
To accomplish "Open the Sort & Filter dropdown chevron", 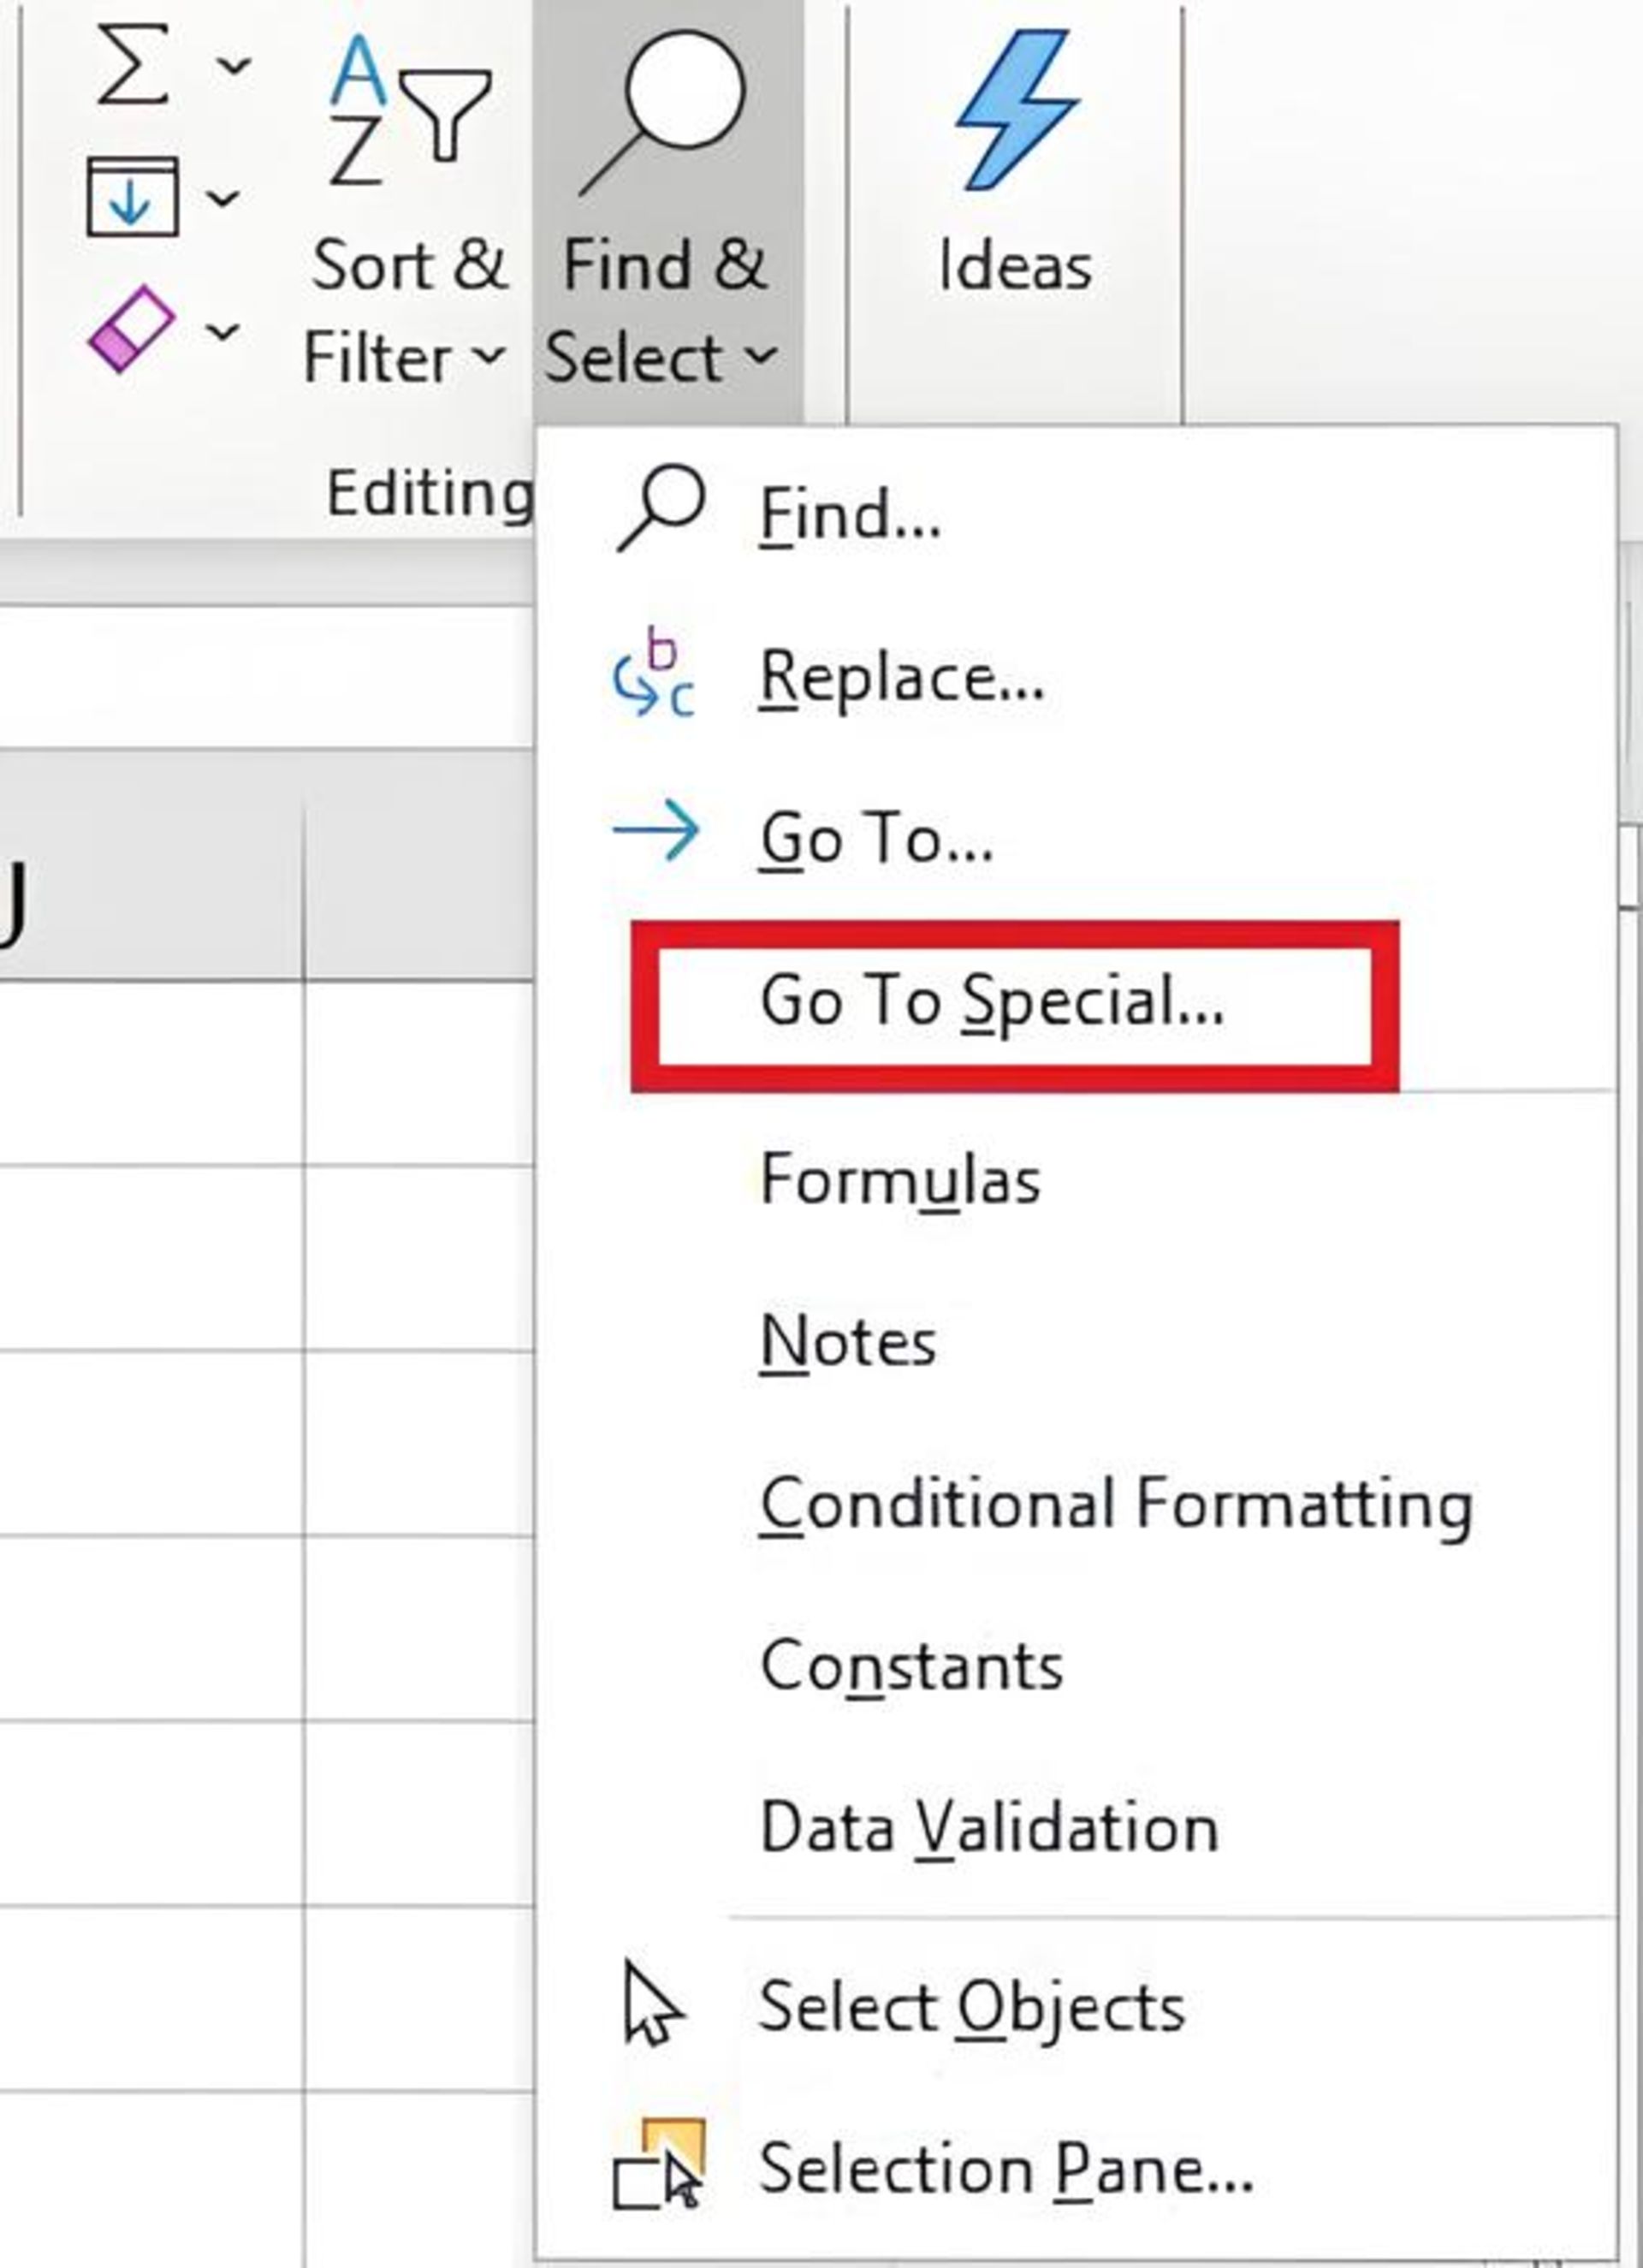I will pos(488,355).
